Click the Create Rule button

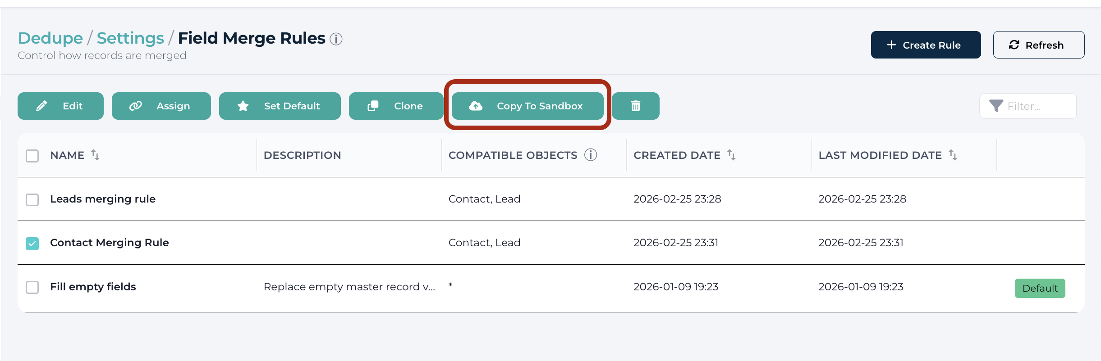[x=926, y=45]
